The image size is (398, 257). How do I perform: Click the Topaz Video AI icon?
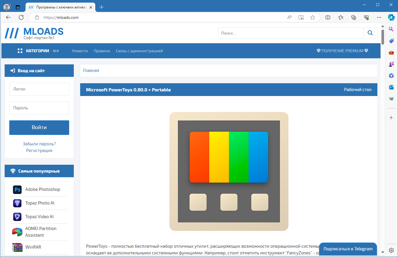coord(17,217)
